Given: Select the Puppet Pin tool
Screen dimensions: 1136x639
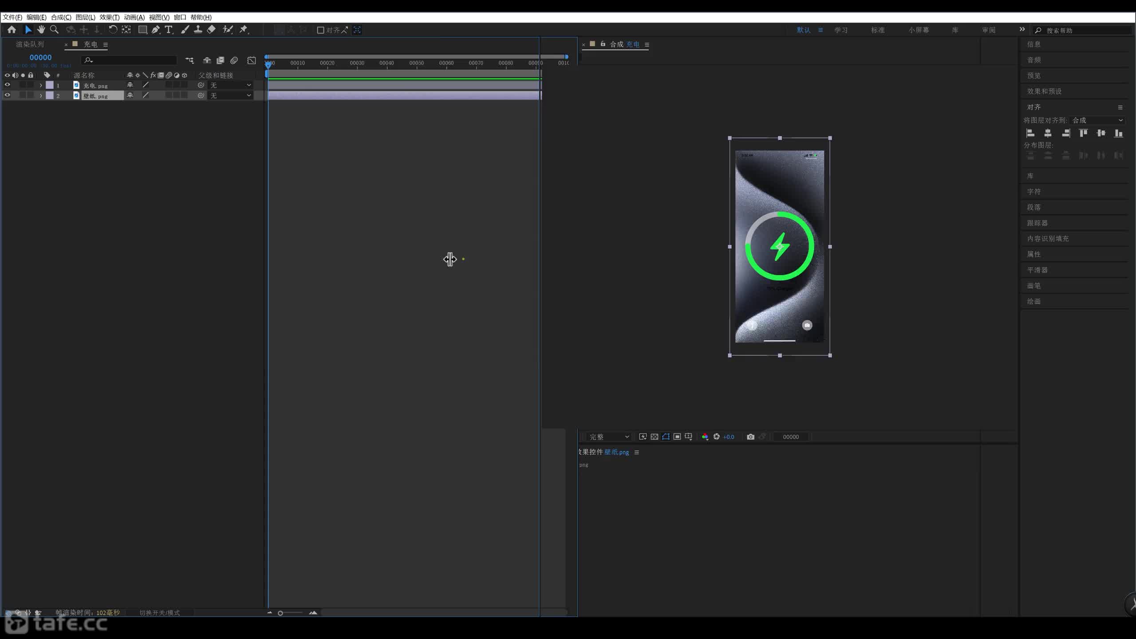Looking at the screenshot, I should pyautogui.click(x=244, y=30).
